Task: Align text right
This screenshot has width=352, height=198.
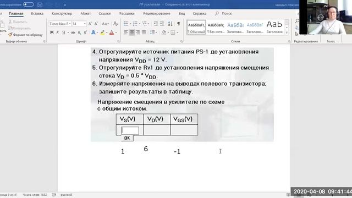Action: (138, 32)
